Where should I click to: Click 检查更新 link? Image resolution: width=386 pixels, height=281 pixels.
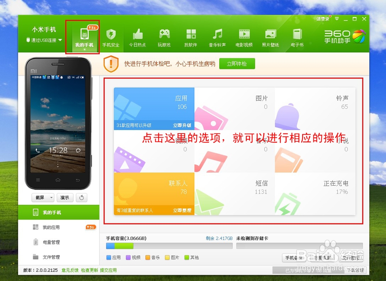pyautogui.click(x=90, y=270)
